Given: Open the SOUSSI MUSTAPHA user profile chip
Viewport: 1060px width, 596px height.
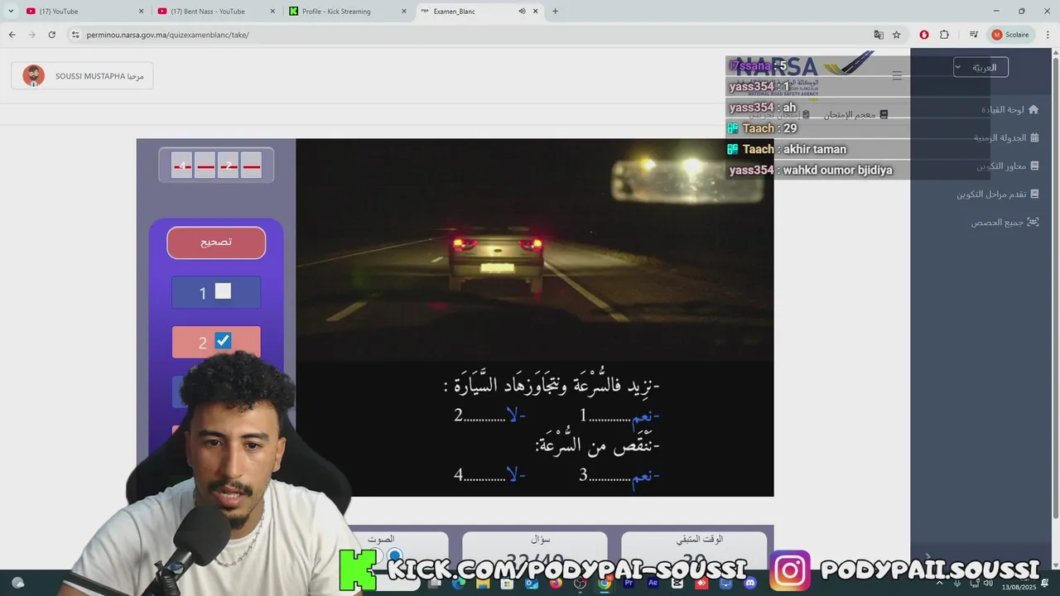Looking at the screenshot, I should [82, 76].
